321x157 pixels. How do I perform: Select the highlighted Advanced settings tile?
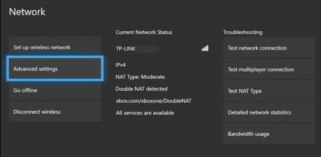click(x=55, y=69)
